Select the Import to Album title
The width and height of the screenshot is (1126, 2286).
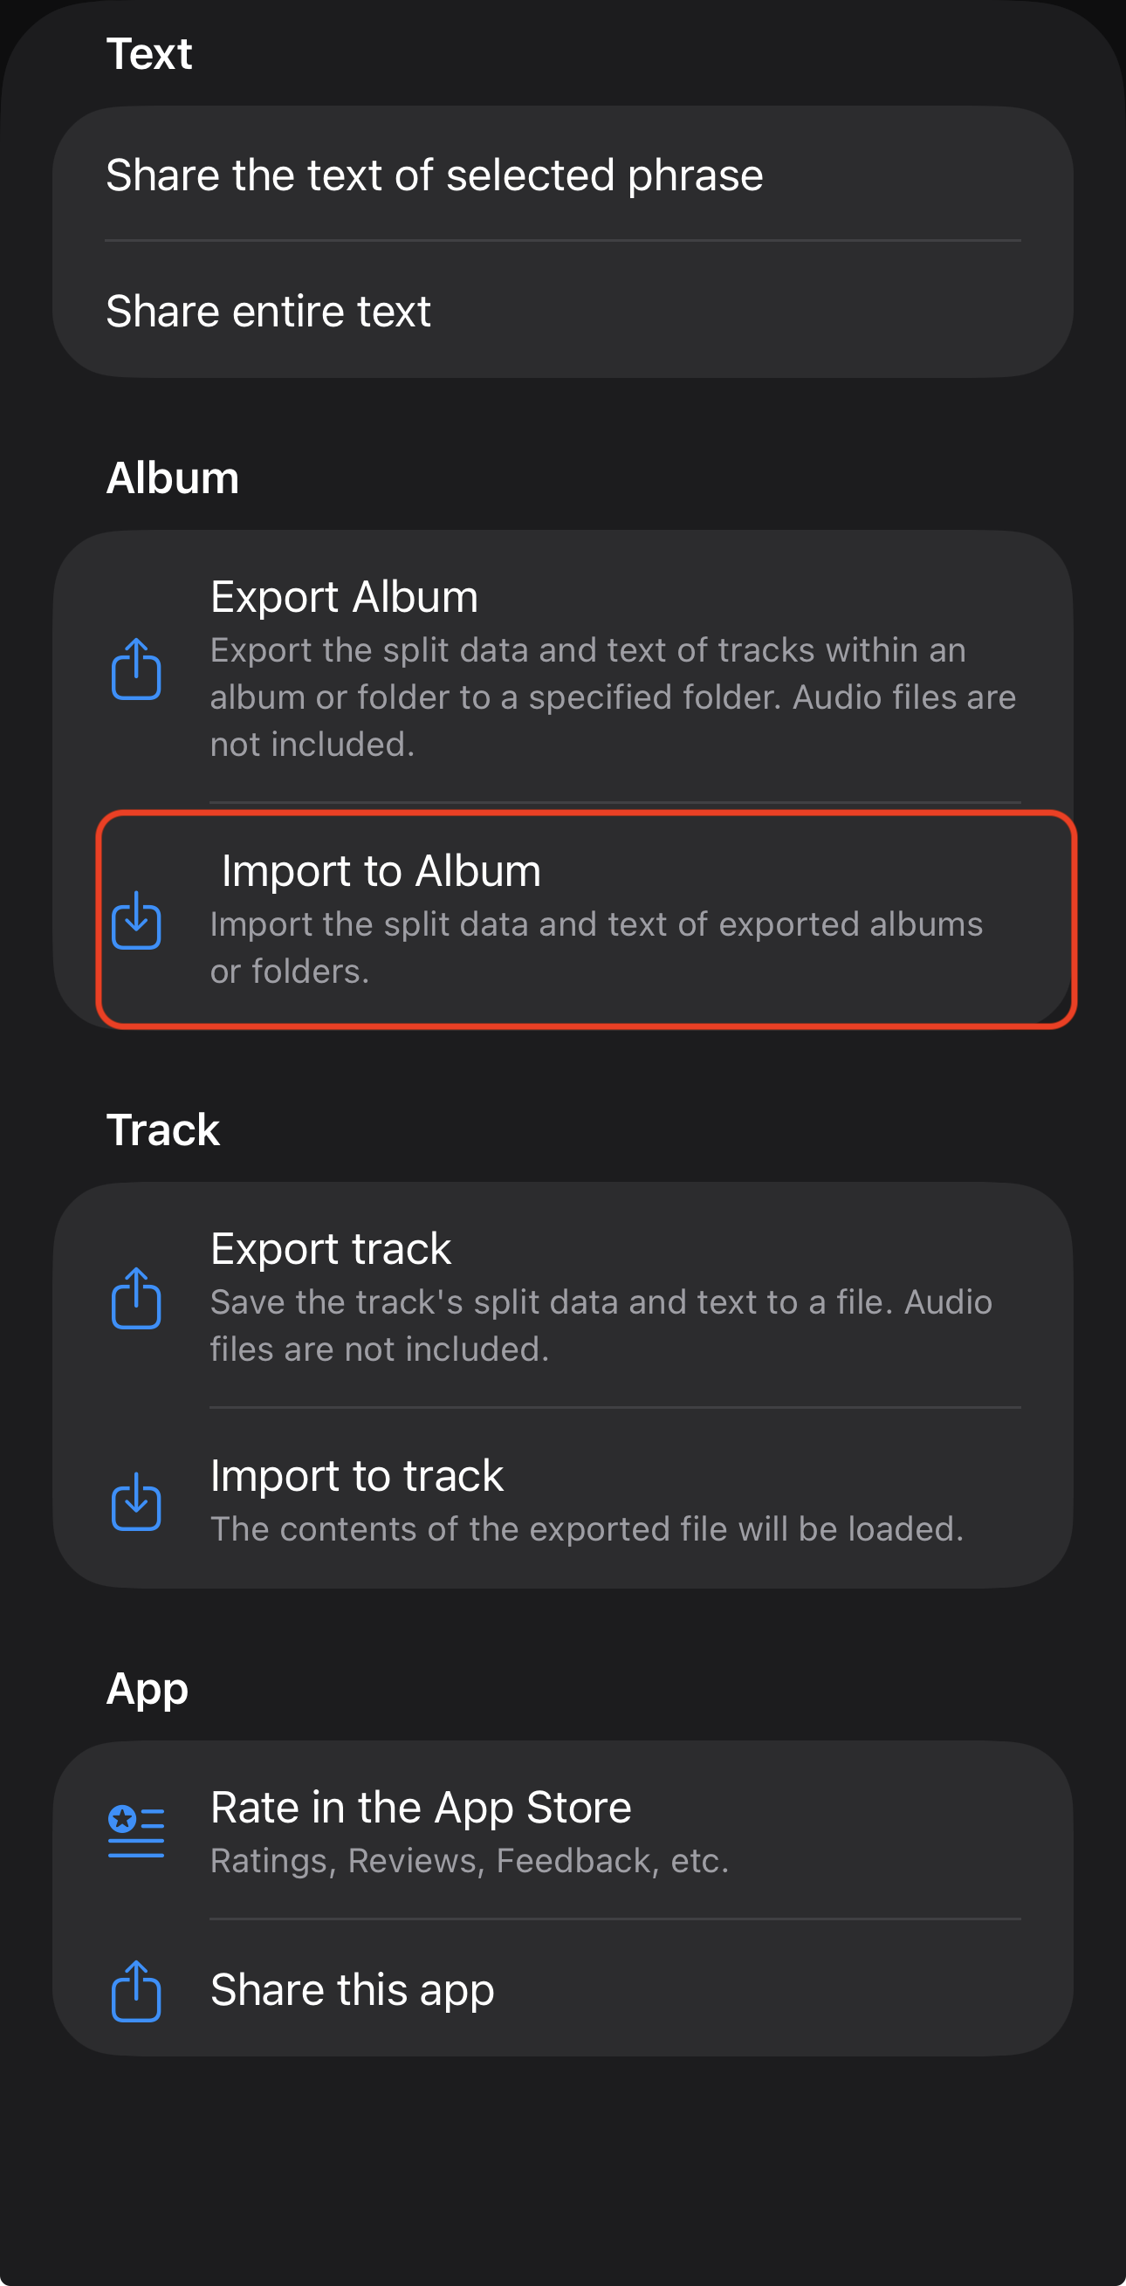[x=381, y=870]
